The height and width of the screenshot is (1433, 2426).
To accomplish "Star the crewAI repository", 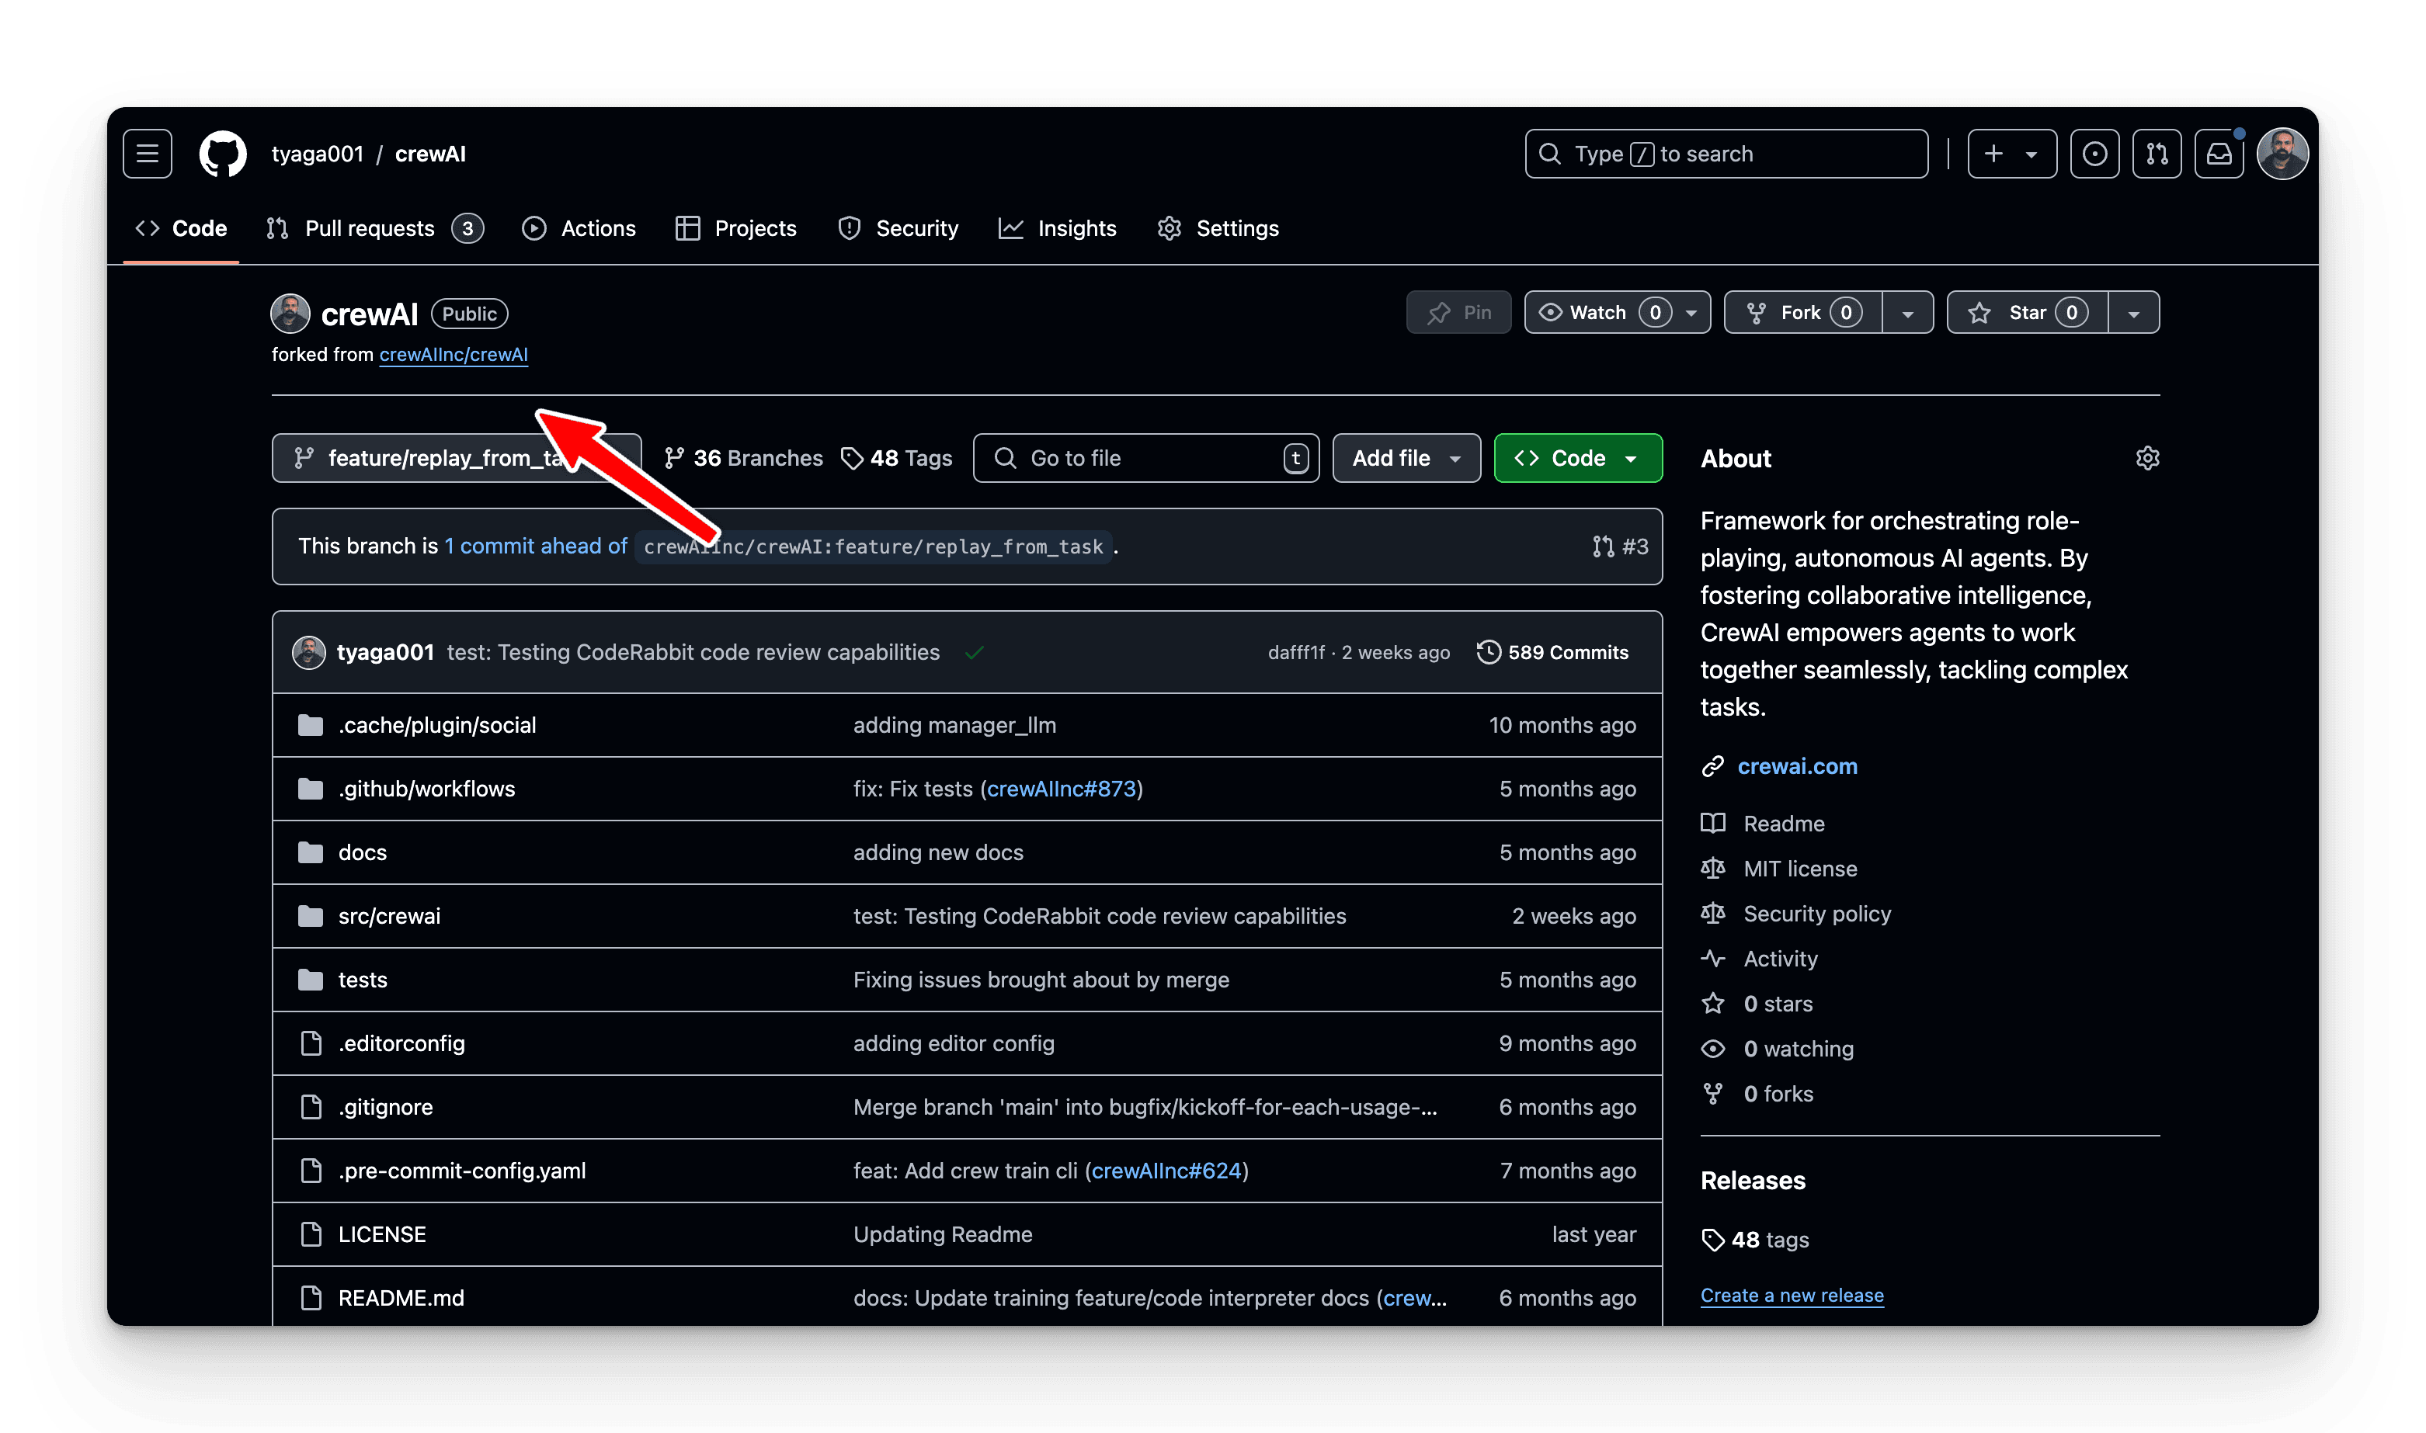I will 2026,313.
